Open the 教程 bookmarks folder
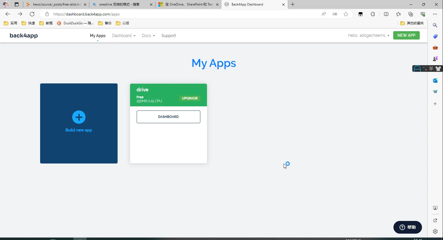The image size is (443, 240). [x=46, y=23]
